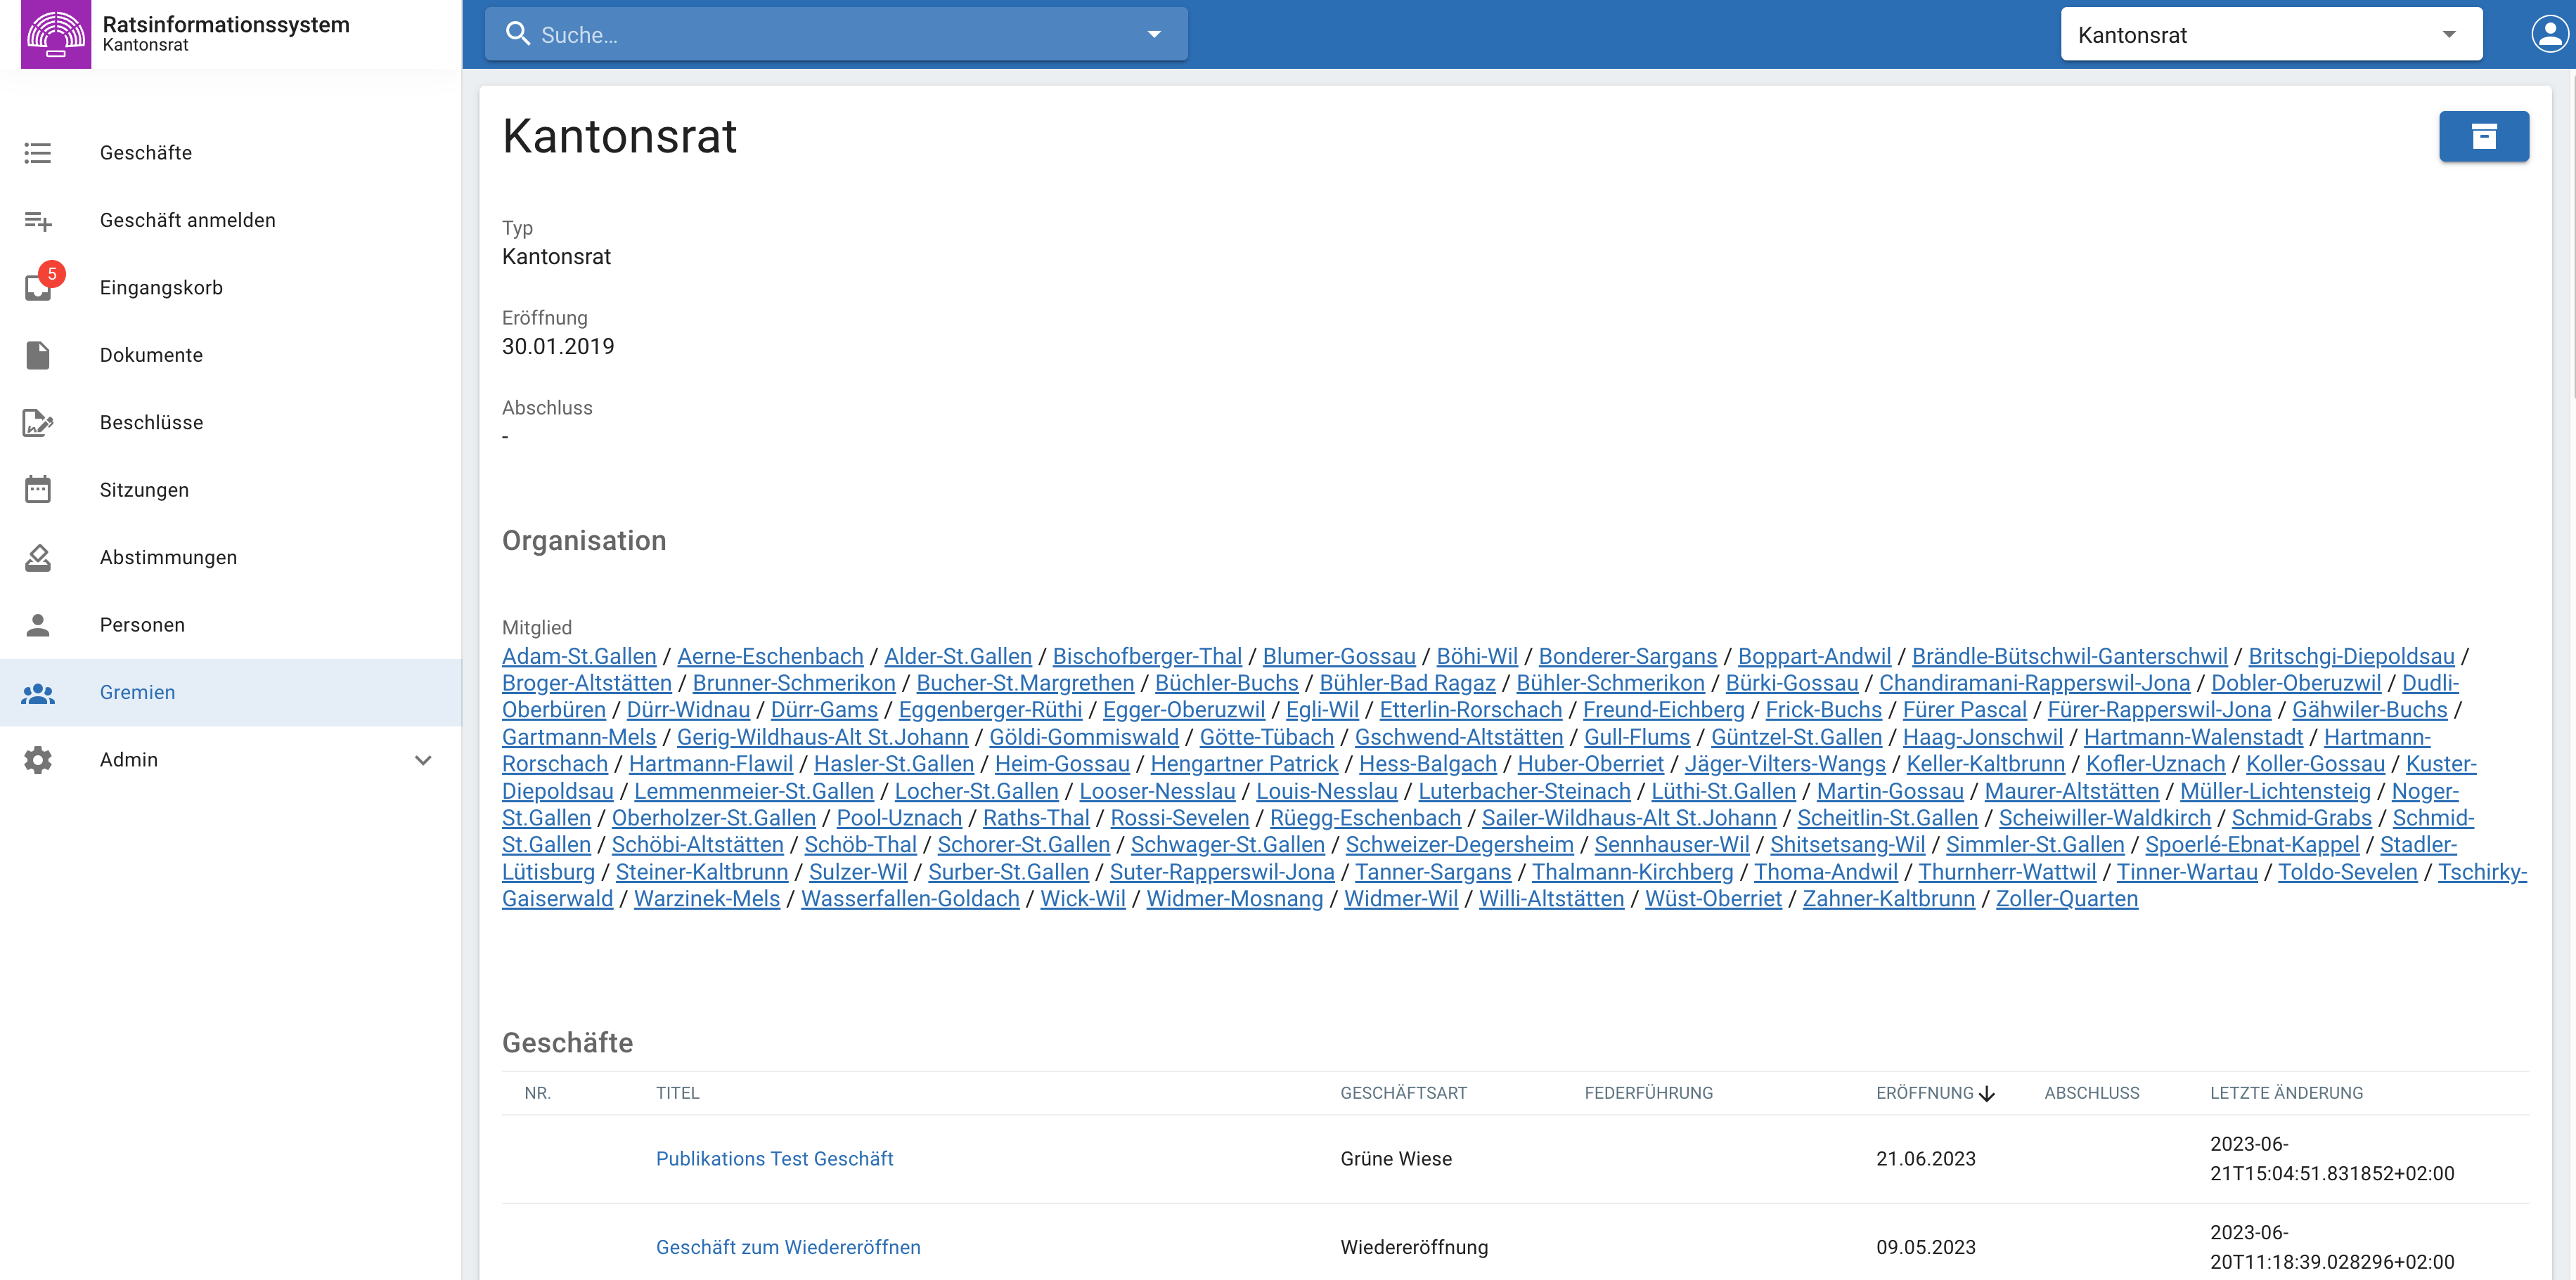
Task: Sort by the Eröffnung column header
Action: click(x=1925, y=1093)
